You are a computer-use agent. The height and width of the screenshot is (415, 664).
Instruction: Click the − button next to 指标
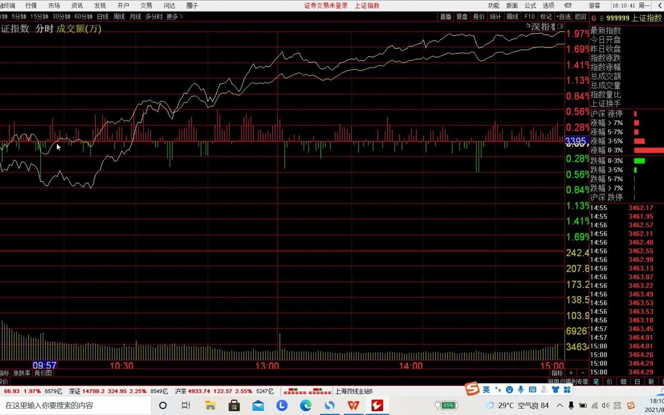pyautogui.click(x=583, y=373)
